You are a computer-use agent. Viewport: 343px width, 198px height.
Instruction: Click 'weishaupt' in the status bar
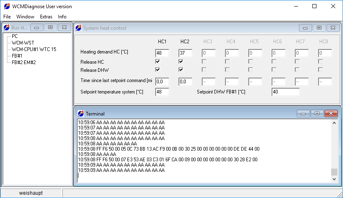coord(31,193)
